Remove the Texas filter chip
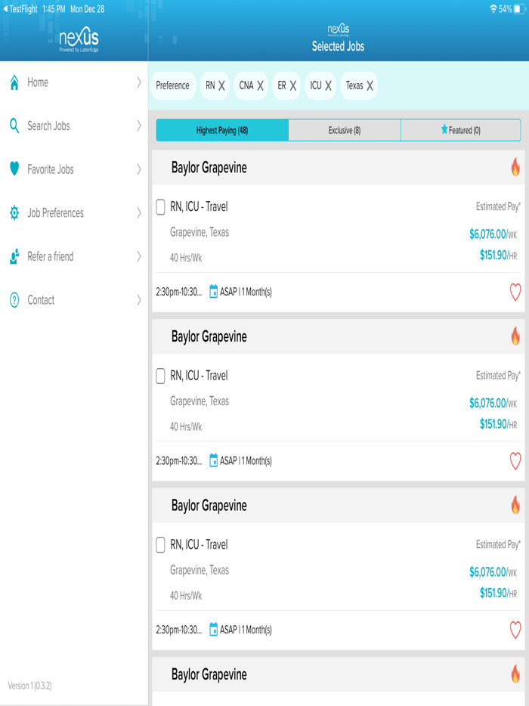Image resolution: width=529 pixels, height=706 pixels. pyautogui.click(x=370, y=86)
